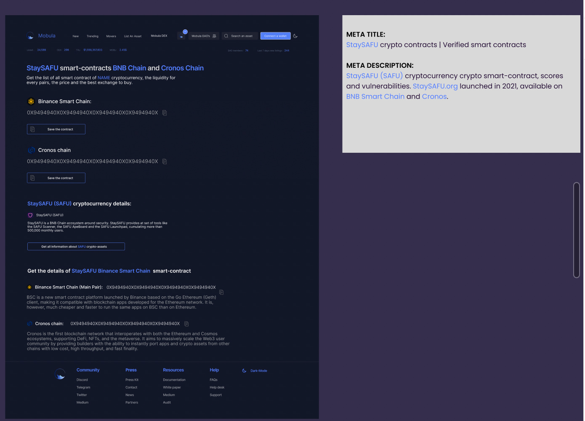Open Medium under the Community column
Screen dimensions: 585x421
tap(82, 402)
